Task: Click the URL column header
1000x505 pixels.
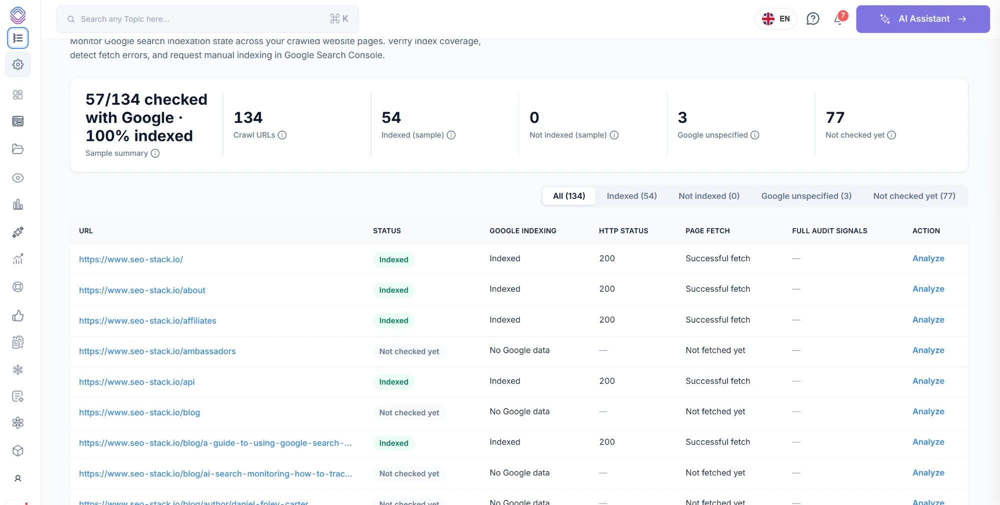Action: pos(86,231)
